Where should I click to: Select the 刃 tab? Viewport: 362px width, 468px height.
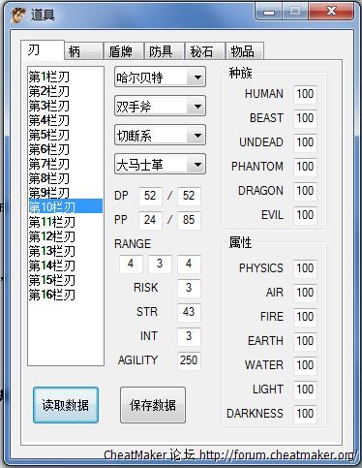coord(43,50)
